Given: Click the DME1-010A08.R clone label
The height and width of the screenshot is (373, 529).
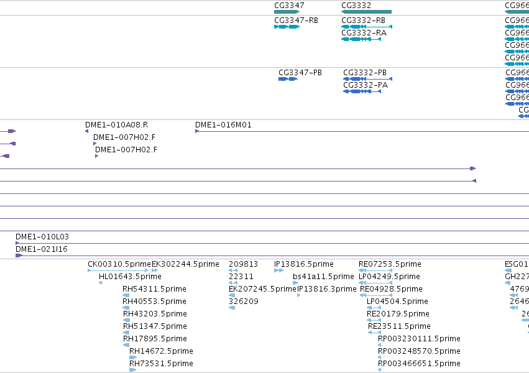Looking at the screenshot, I should pyautogui.click(x=117, y=125).
